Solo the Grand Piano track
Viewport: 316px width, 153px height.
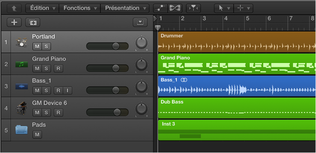(46, 69)
